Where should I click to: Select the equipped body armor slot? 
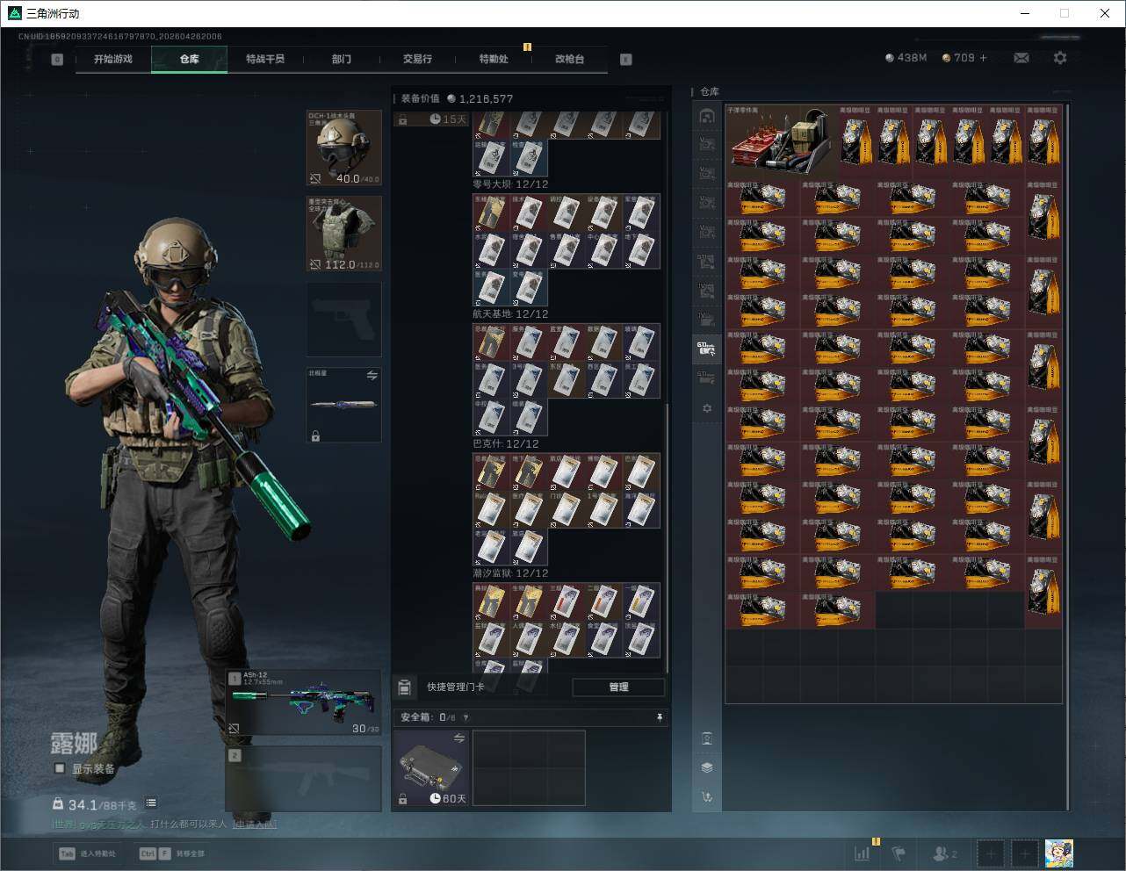tap(344, 234)
